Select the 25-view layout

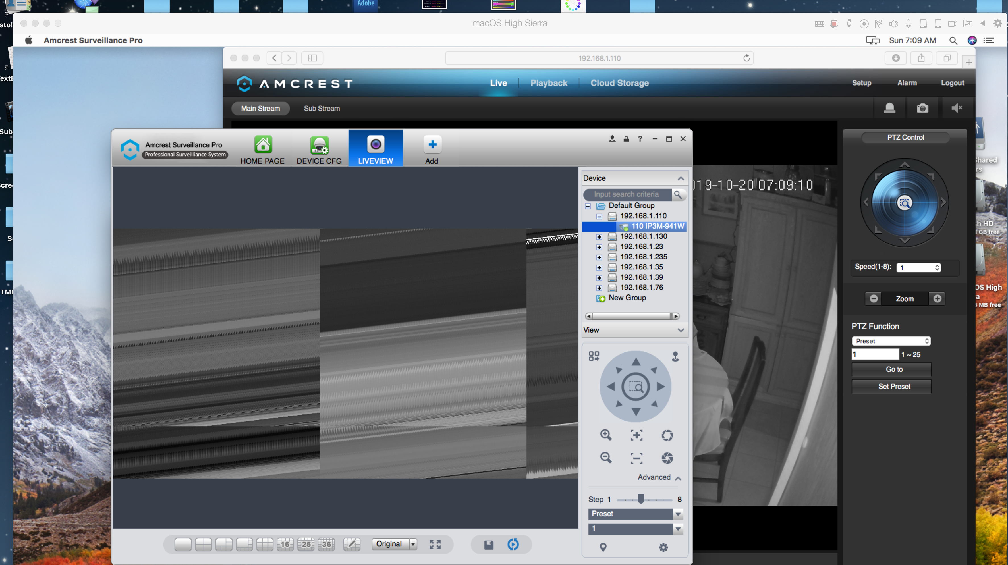pos(306,544)
